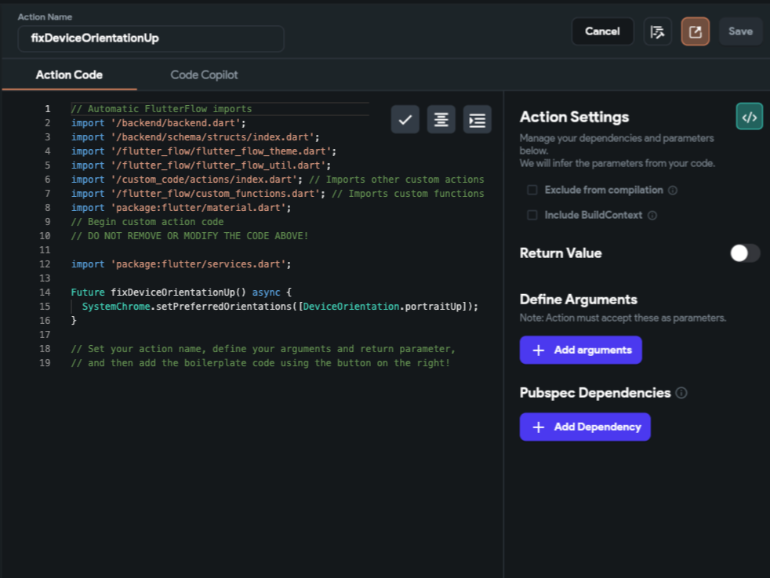Click the Save button
Viewport: 770px width, 578px height.
[x=740, y=31]
